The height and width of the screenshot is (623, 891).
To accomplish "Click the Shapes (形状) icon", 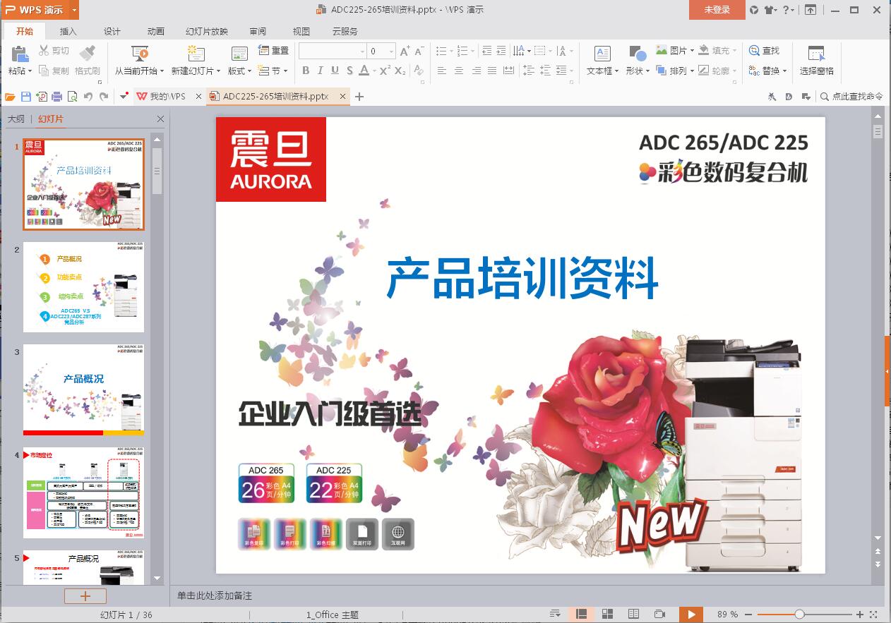I will [638, 54].
